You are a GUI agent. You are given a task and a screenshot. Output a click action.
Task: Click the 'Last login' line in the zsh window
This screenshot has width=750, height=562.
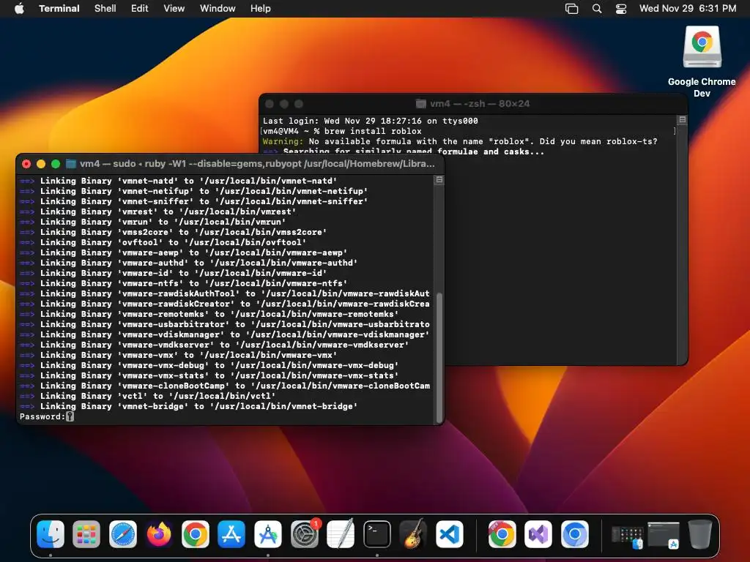[370, 121]
